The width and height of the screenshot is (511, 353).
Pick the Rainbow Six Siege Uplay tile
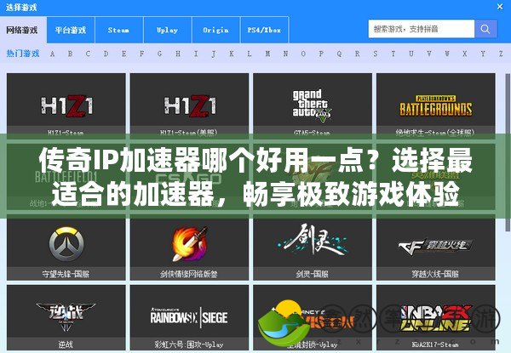189,317
